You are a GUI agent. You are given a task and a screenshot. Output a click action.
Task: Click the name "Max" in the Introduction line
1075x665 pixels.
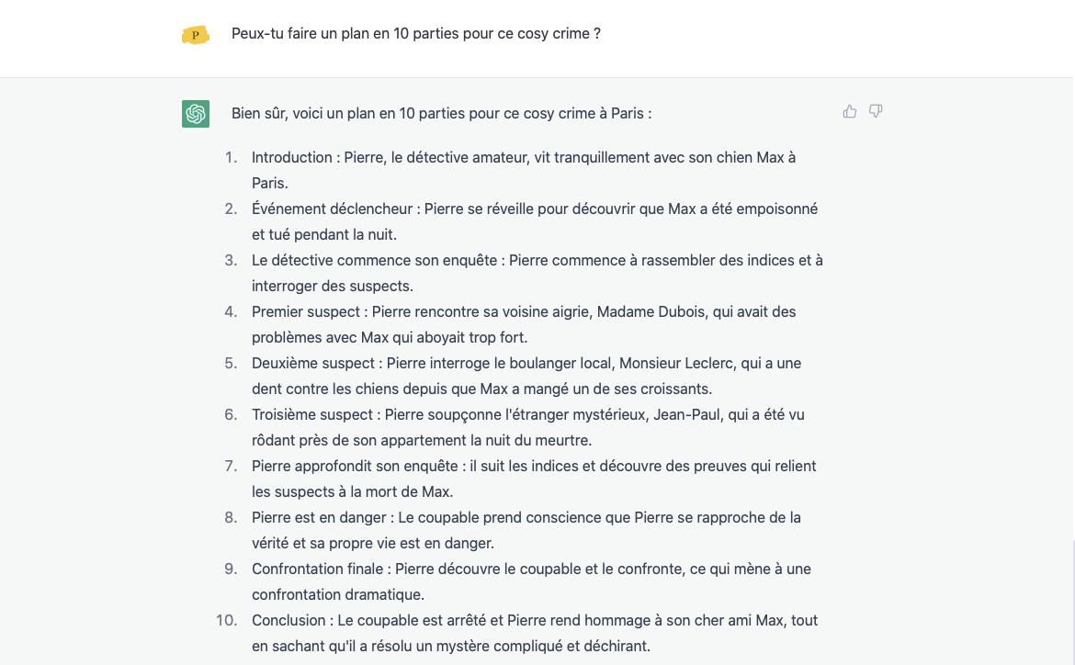(770, 158)
